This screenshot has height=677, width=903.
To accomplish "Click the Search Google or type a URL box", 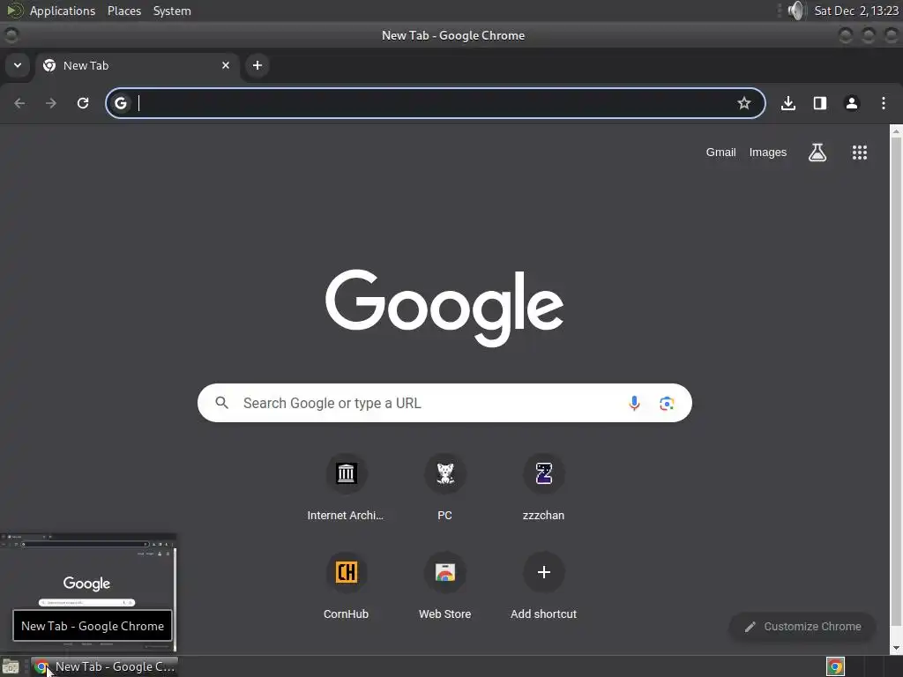I will pyautogui.click(x=444, y=403).
